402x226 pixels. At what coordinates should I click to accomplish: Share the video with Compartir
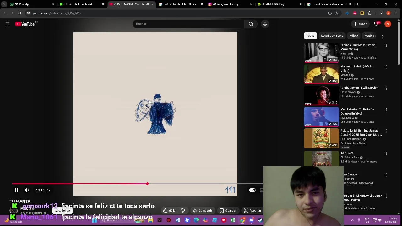[x=202, y=211]
